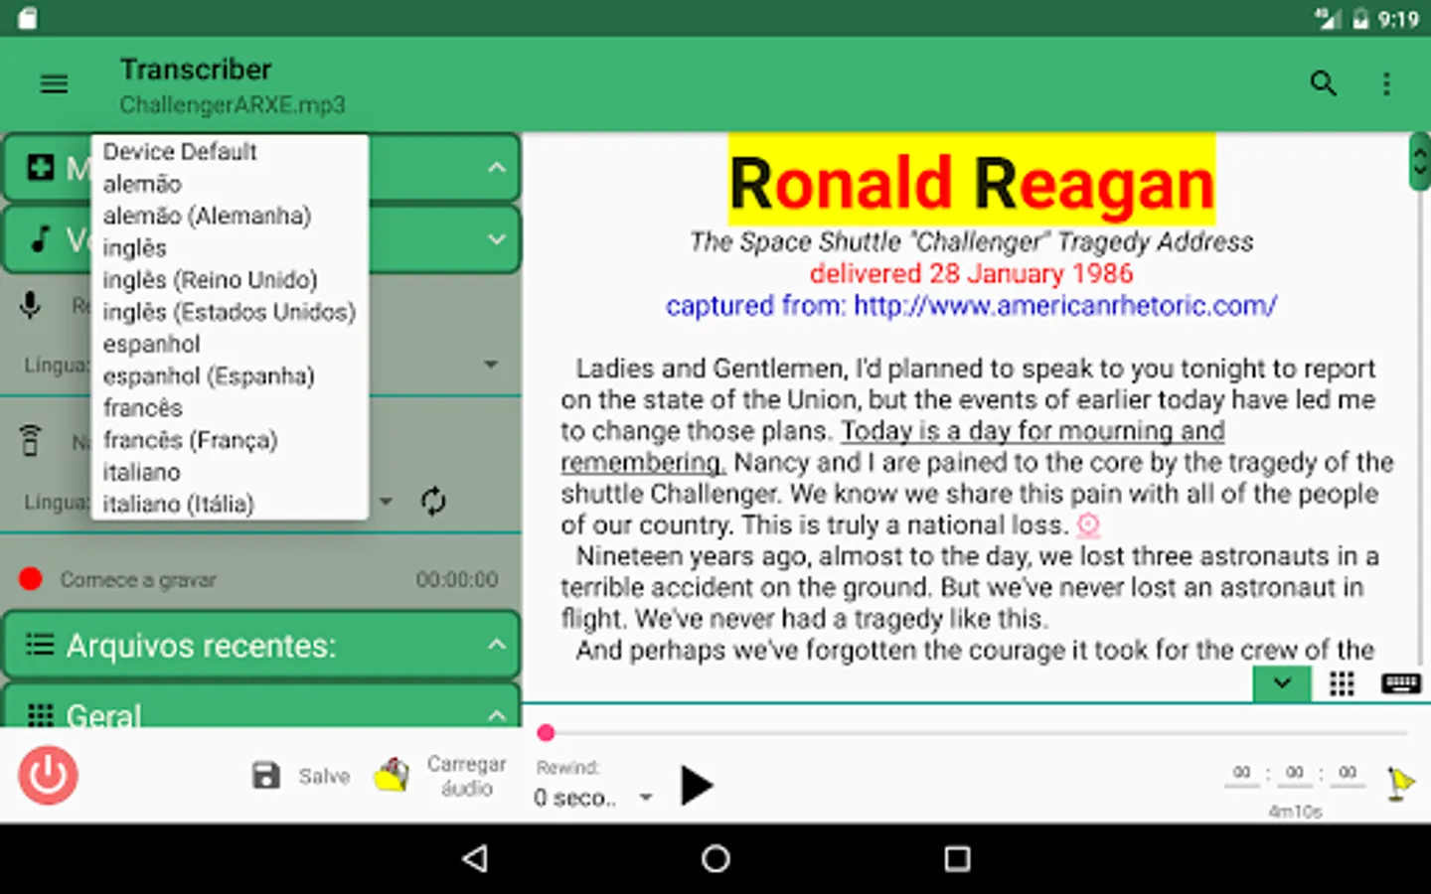Viewport: 1431px width, 894px height.
Task: Select plain italiano option
Action: [230, 472]
